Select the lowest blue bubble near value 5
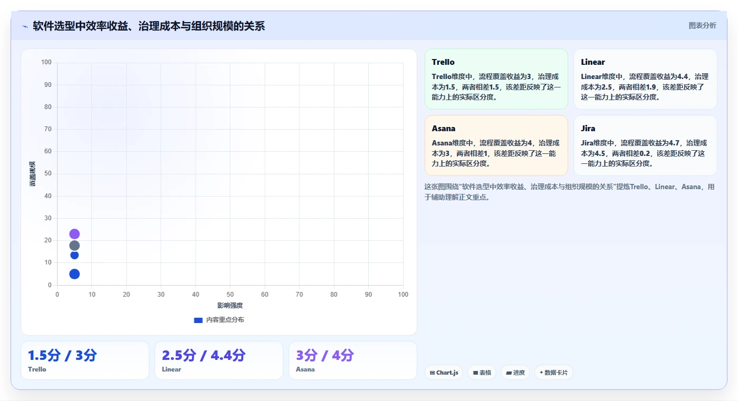The height and width of the screenshot is (401, 738). coord(74,274)
